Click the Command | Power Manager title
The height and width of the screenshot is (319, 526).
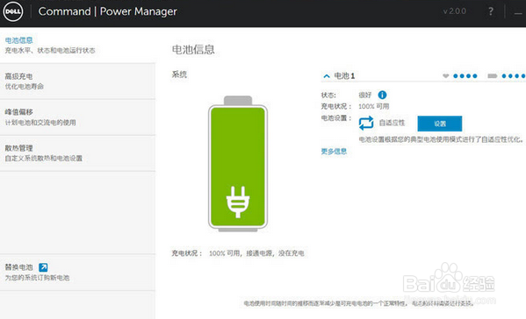pos(107,11)
